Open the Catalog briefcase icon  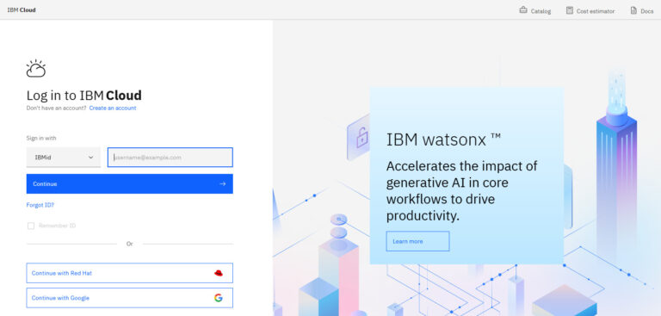523,10
